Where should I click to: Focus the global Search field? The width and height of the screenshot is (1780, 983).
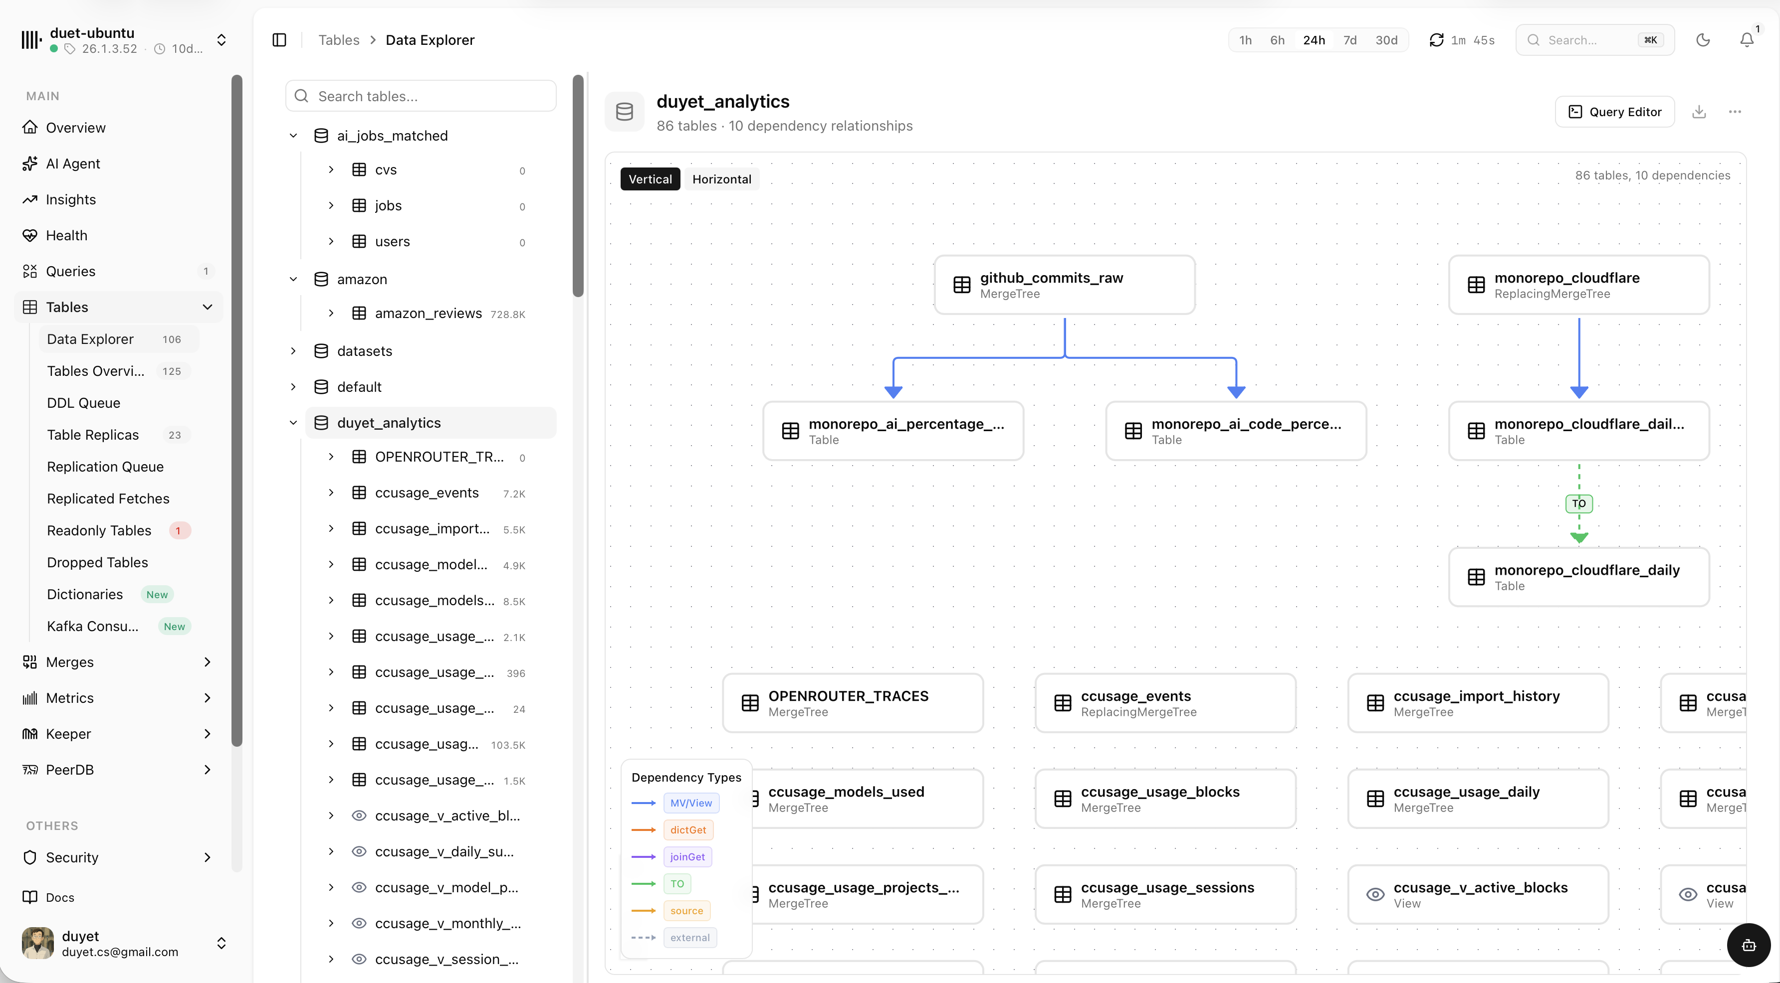tap(1595, 40)
